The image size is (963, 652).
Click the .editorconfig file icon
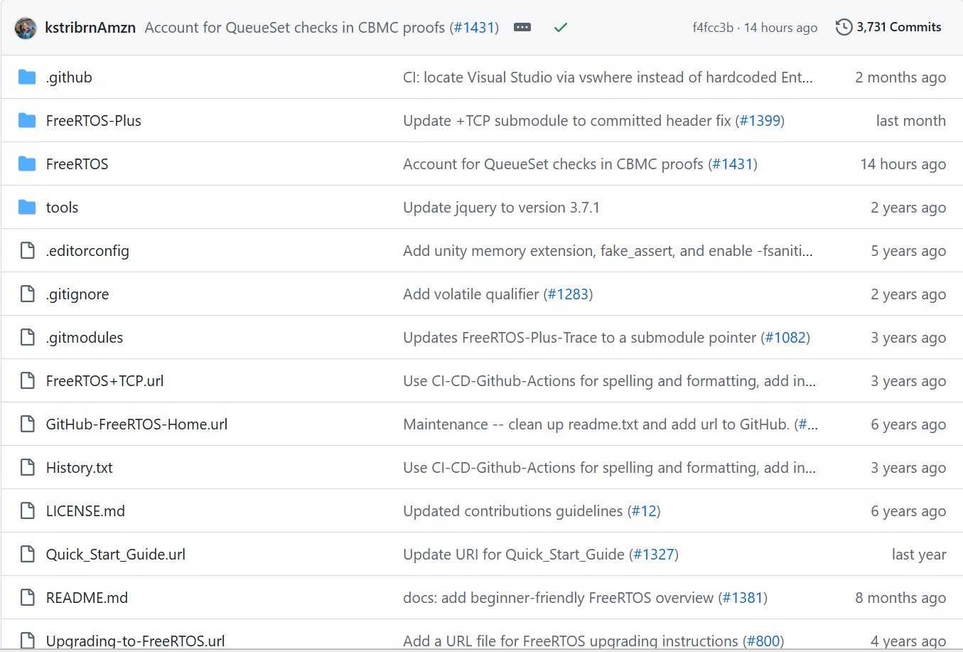(27, 250)
